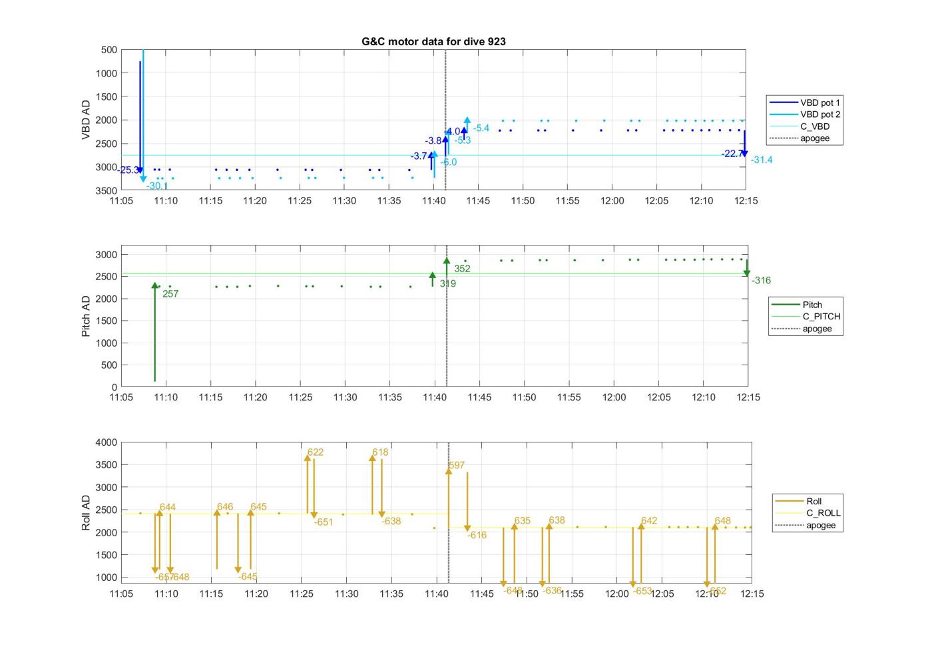Select the 'Pitch AD' y-axis label
This screenshot has width=932, height=656.
tap(86, 317)
